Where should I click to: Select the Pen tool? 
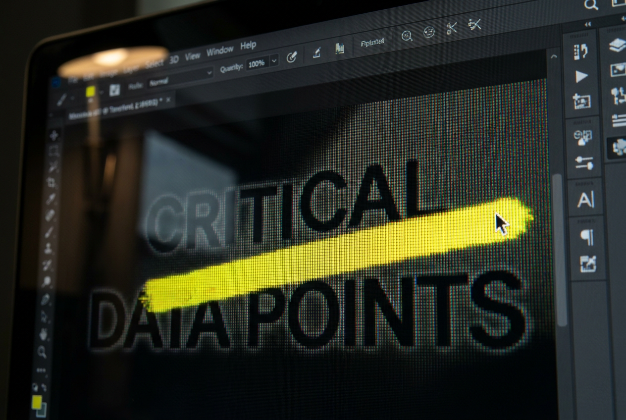click(46, 300)
